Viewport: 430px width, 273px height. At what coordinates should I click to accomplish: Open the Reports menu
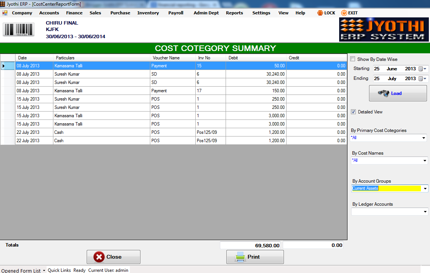pos(234,12)
